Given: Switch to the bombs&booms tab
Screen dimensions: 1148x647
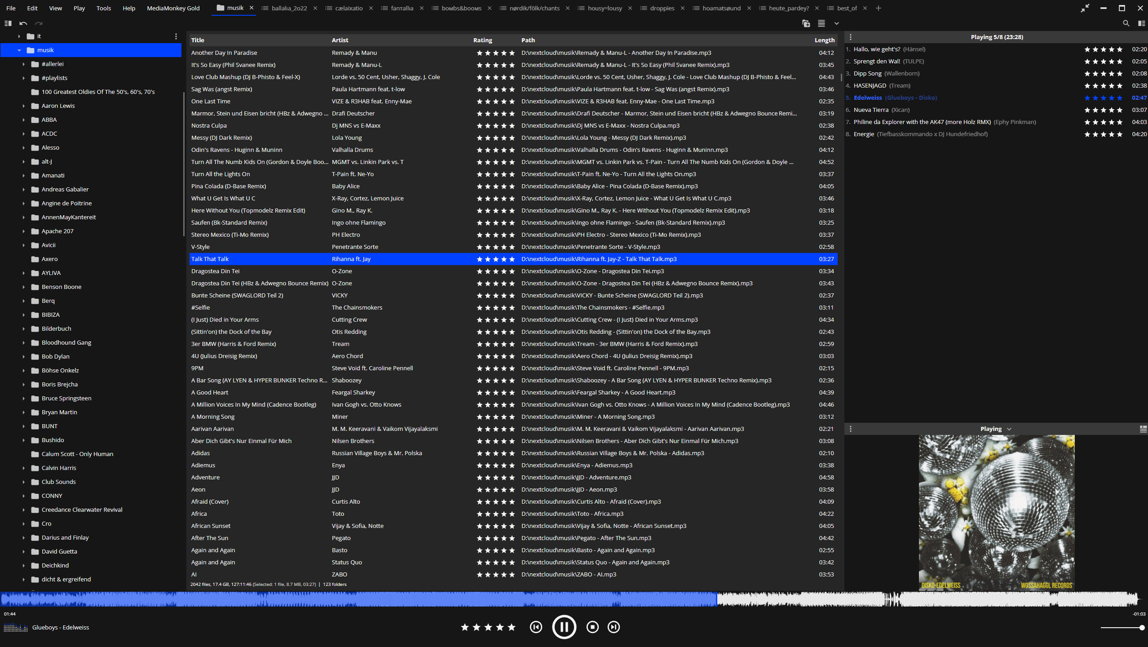Looking at the screenshot, I should pos(461,8).
